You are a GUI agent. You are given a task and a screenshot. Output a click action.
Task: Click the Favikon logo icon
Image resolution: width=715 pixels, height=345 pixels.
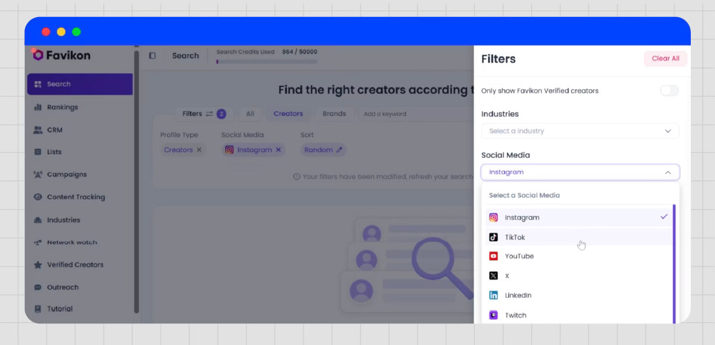click(x=38, y=55)
